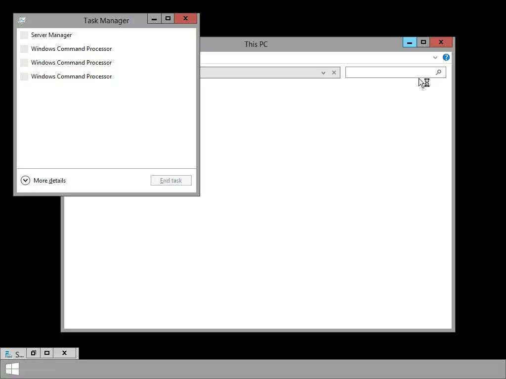
Task: Expand the ribbon chevron in This PC
Action: pyautogui.click(x=435, y=57)
